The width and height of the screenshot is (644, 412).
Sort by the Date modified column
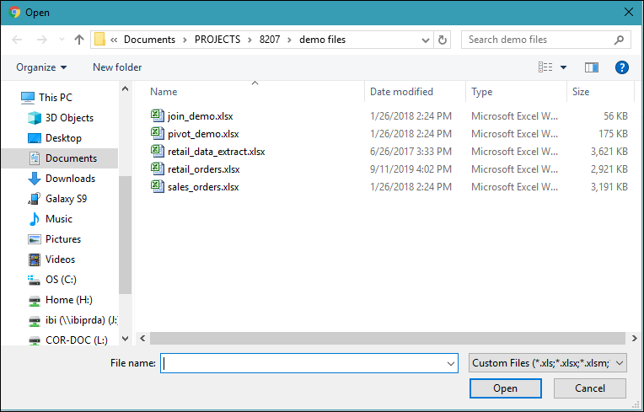point(402,92)
